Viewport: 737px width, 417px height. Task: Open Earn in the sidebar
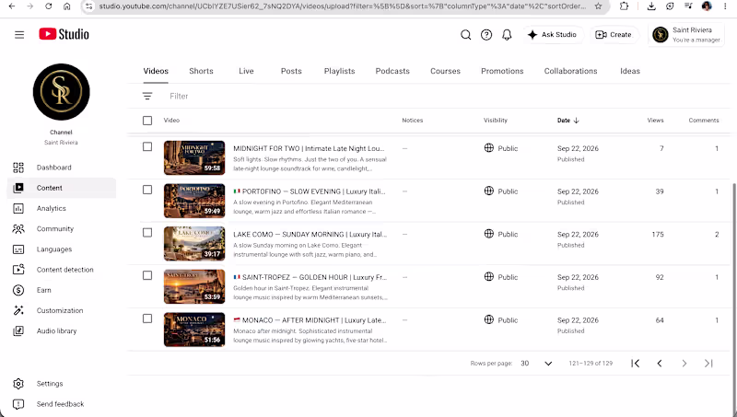click(x=61, y=290)
